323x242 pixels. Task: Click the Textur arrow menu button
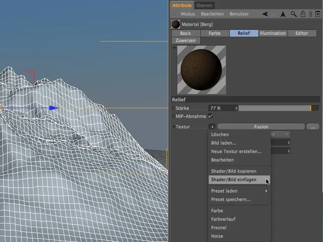point(212,127)
